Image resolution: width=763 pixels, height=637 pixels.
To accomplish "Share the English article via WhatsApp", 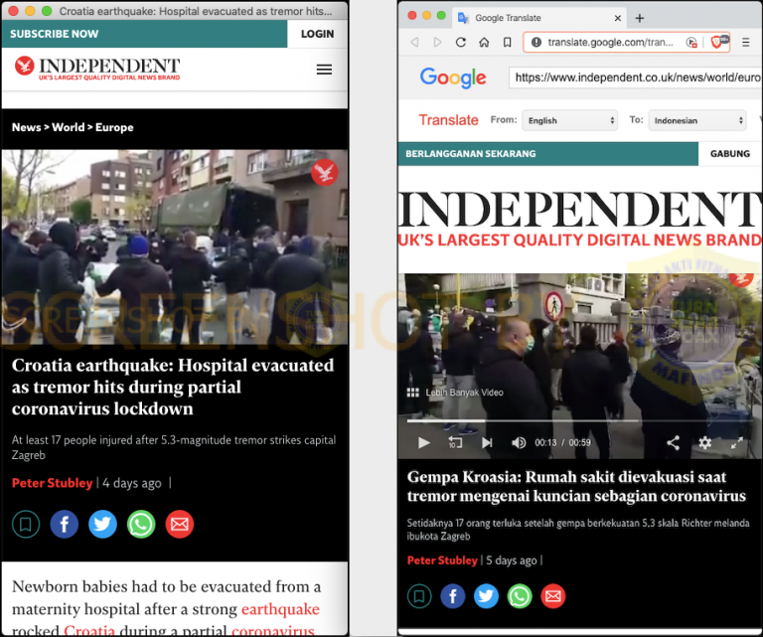I will tap(141, 524).
